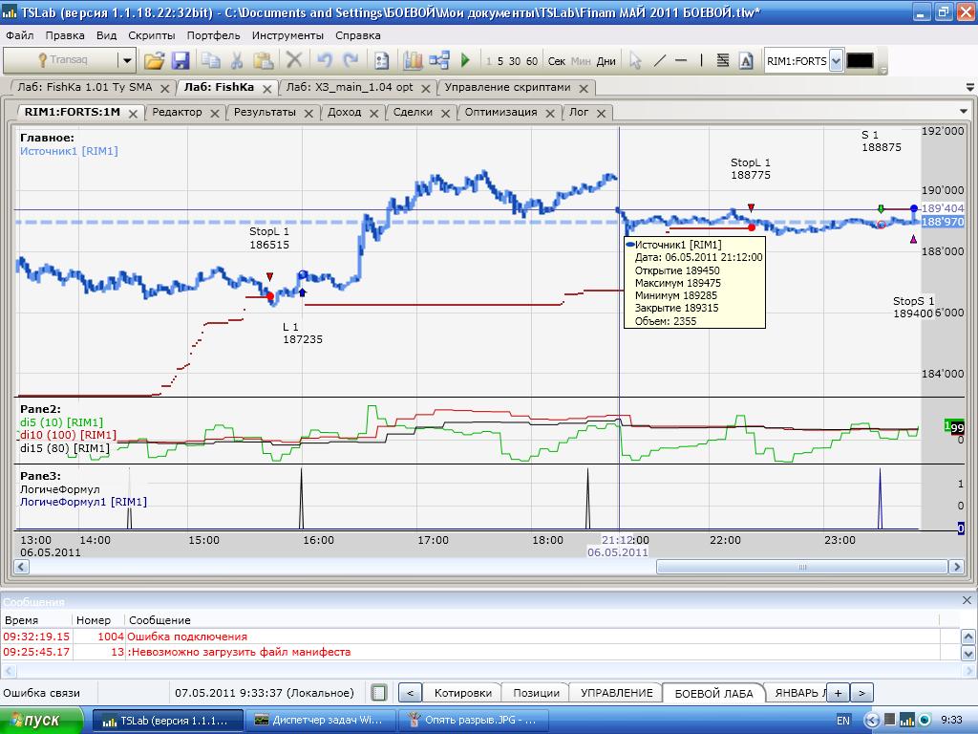The width and height of the screenshot is (978, 734).
Task: Expand the Transaq connection dropdown
Action: 126,60
